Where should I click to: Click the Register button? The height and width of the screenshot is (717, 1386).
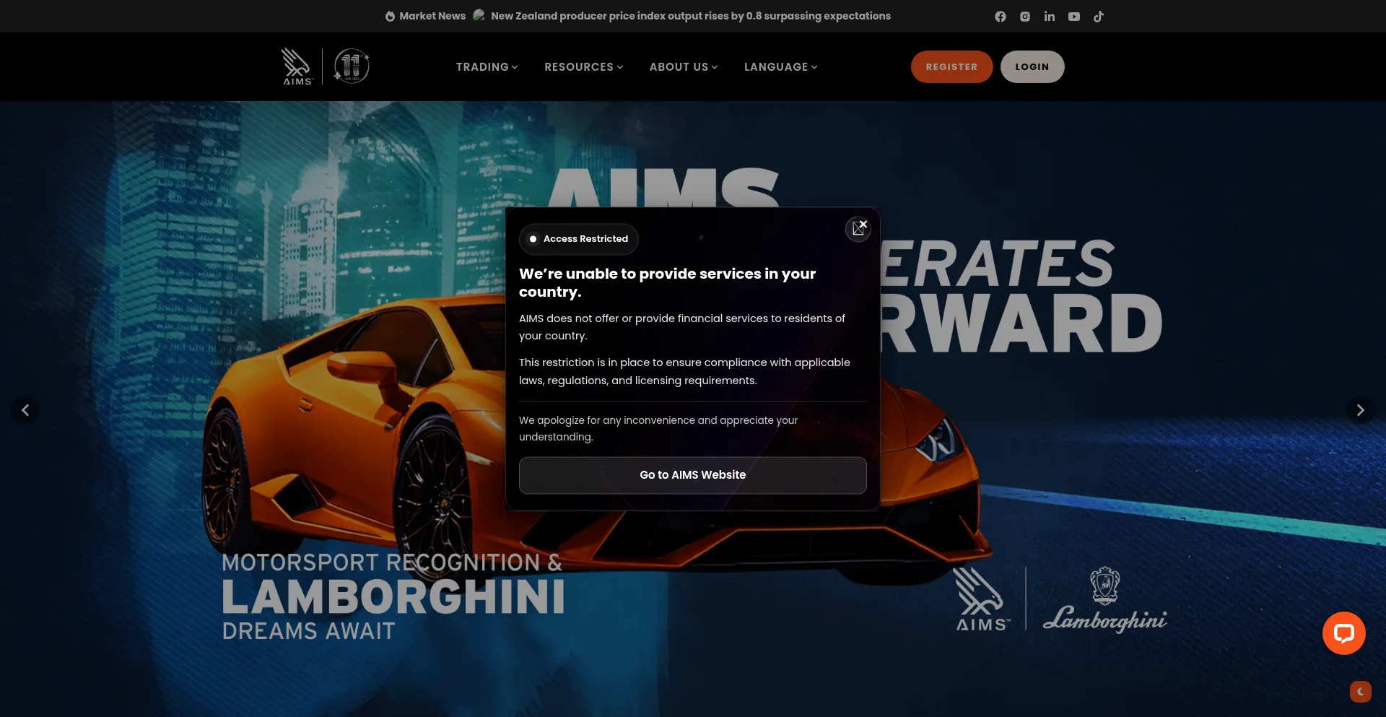point(951,66)
